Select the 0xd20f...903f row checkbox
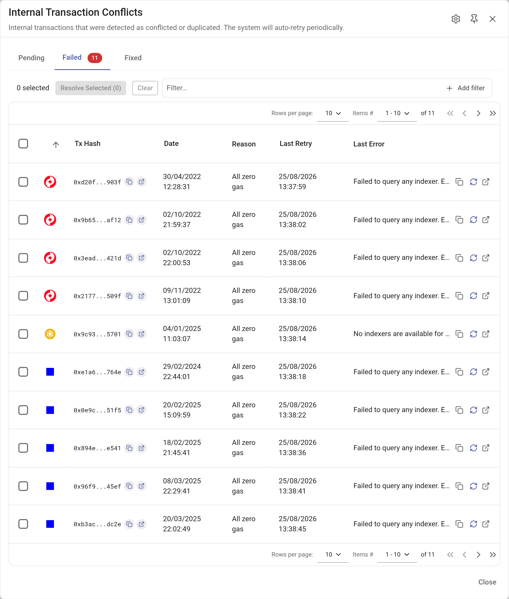Viewport: 509px width, 599px height. [23, 182]
